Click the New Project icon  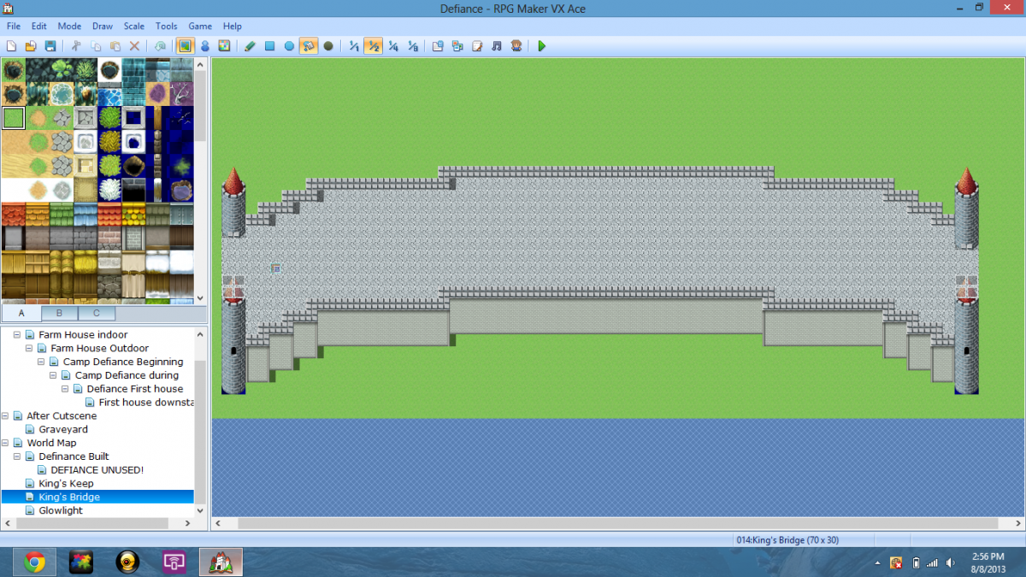tap(12, 46)
